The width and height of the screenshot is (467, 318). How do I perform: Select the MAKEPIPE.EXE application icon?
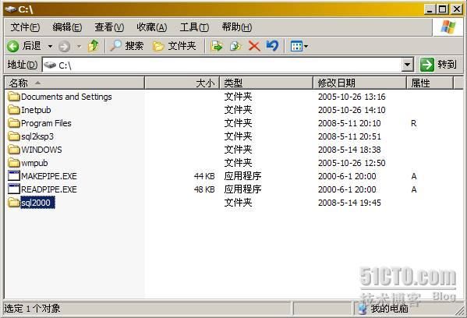(x=14, y=176)
